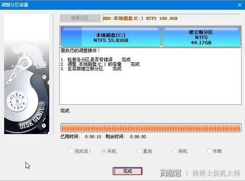Click the greyed 选择分区 button

(80, 18)
